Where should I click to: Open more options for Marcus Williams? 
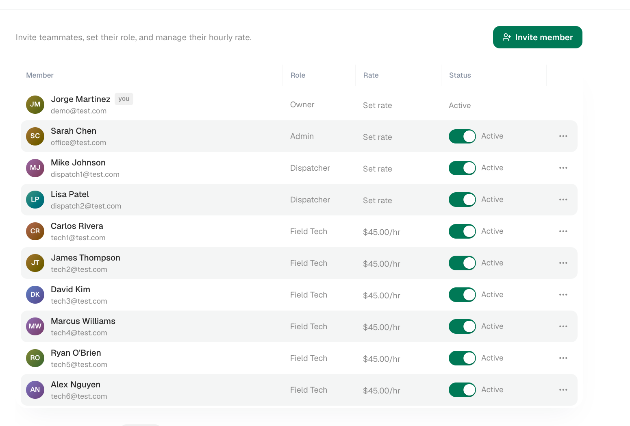(x=563, y=326)
